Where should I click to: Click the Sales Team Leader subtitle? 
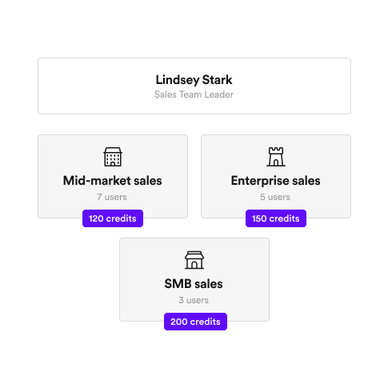194,94
